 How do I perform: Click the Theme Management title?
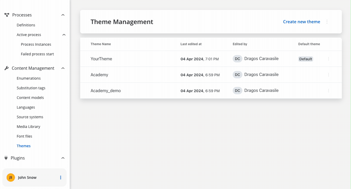pyautogui.click(x=122, y=22)
